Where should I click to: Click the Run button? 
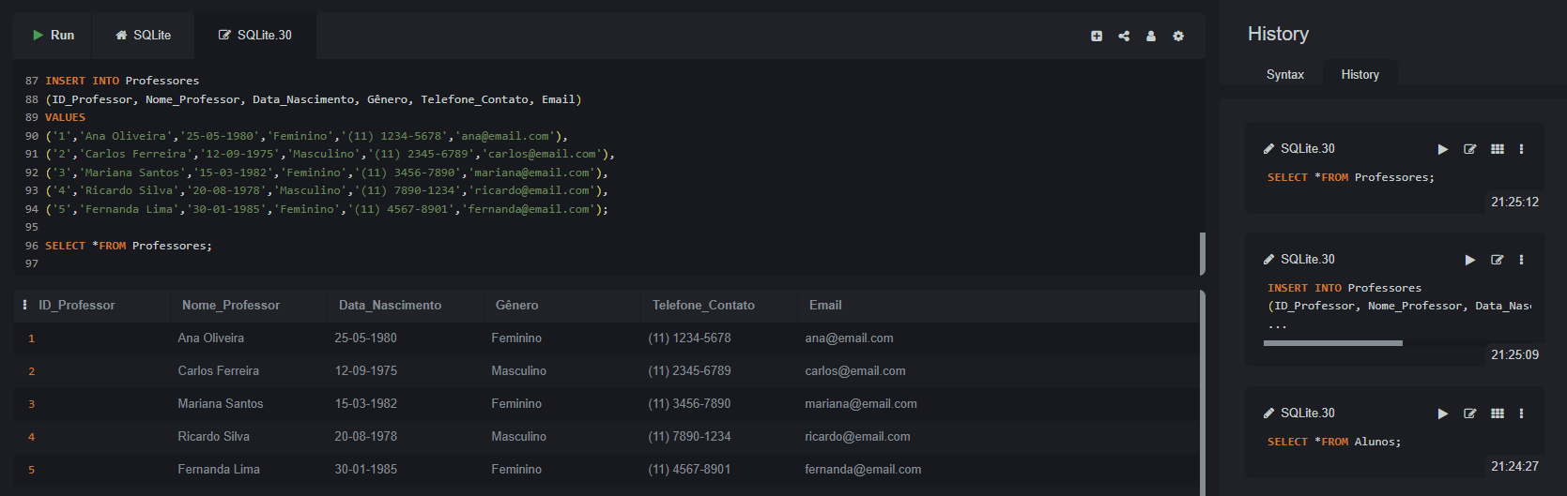point(54,35)
